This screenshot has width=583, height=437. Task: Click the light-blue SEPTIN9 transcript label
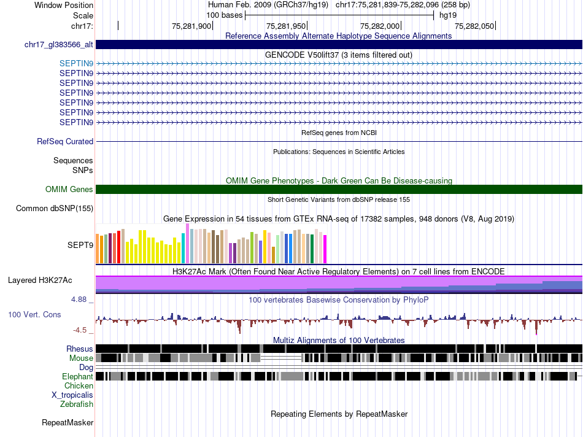click(76, 64)
